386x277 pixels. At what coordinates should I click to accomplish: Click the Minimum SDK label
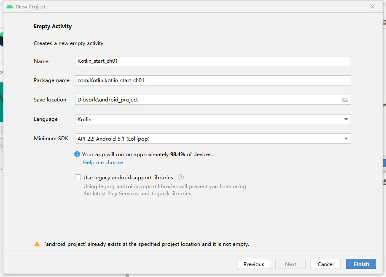pos(51,138)
